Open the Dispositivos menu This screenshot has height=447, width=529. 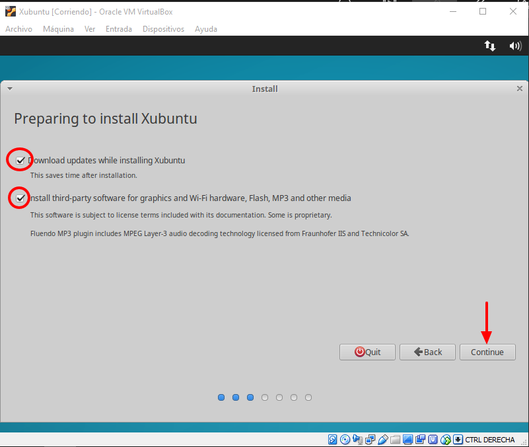[163, 29]
